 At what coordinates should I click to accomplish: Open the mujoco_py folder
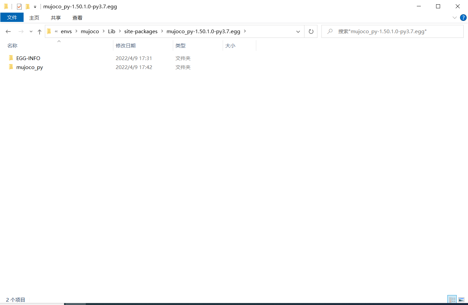pos(30,67)
